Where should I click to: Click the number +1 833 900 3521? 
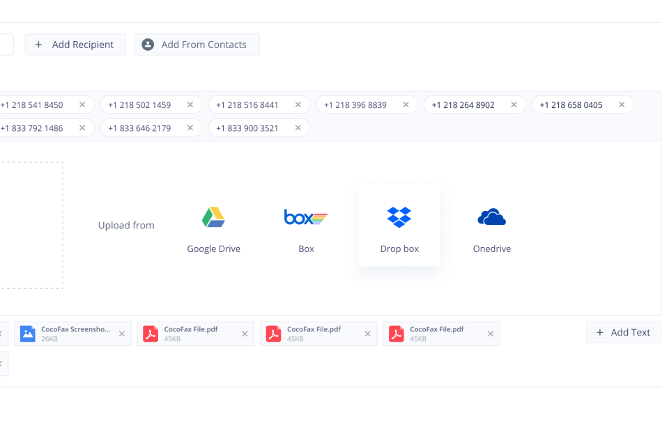pos(247,128)
